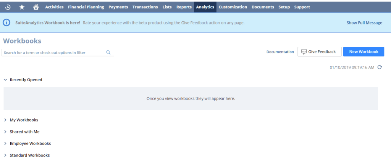Go to the home icon

point(36,7)
